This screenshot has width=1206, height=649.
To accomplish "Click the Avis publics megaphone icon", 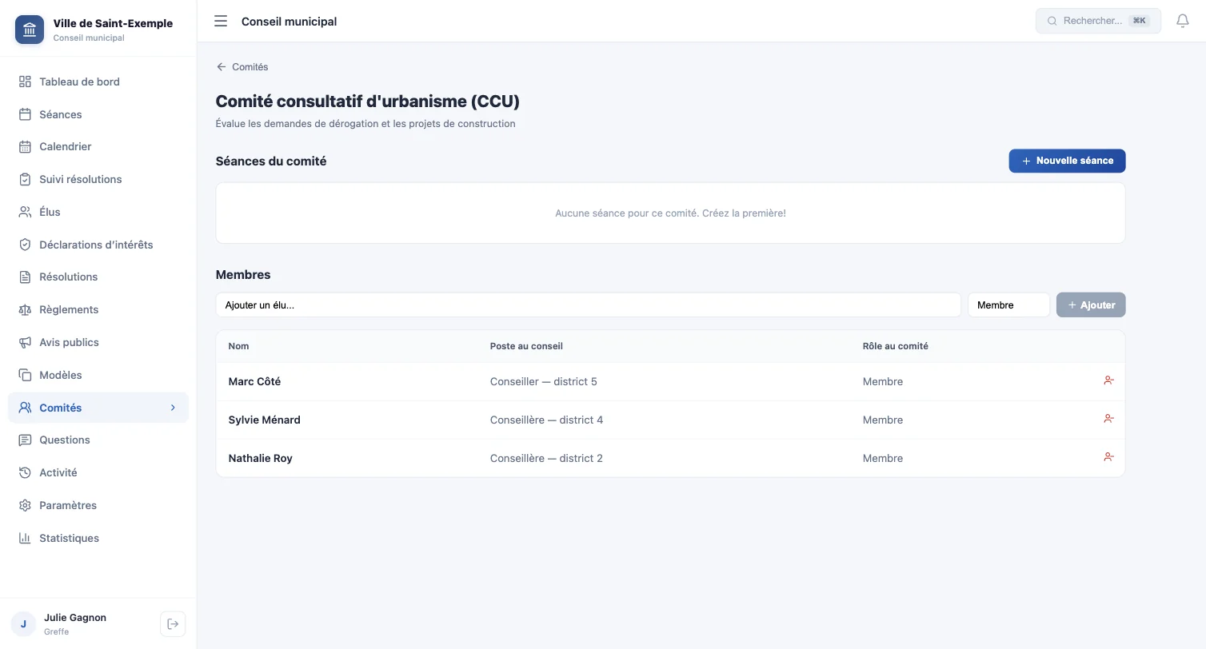I will pyautogui.click(x=25, y=342).
